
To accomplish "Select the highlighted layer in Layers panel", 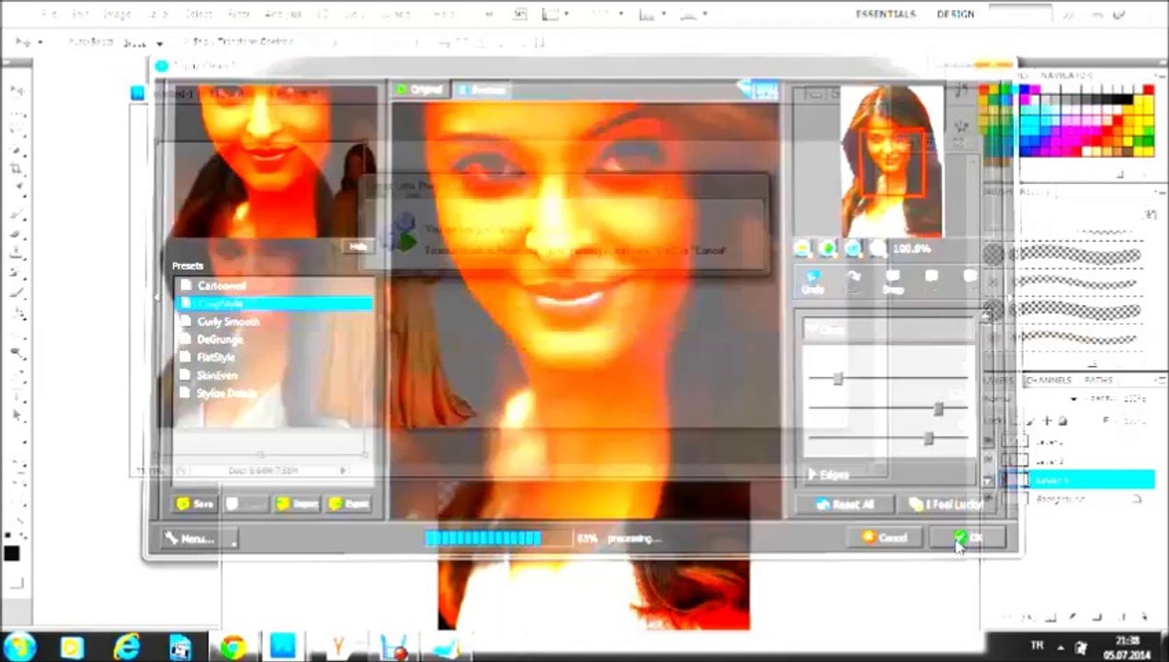I will click(x=1078, y=480).
